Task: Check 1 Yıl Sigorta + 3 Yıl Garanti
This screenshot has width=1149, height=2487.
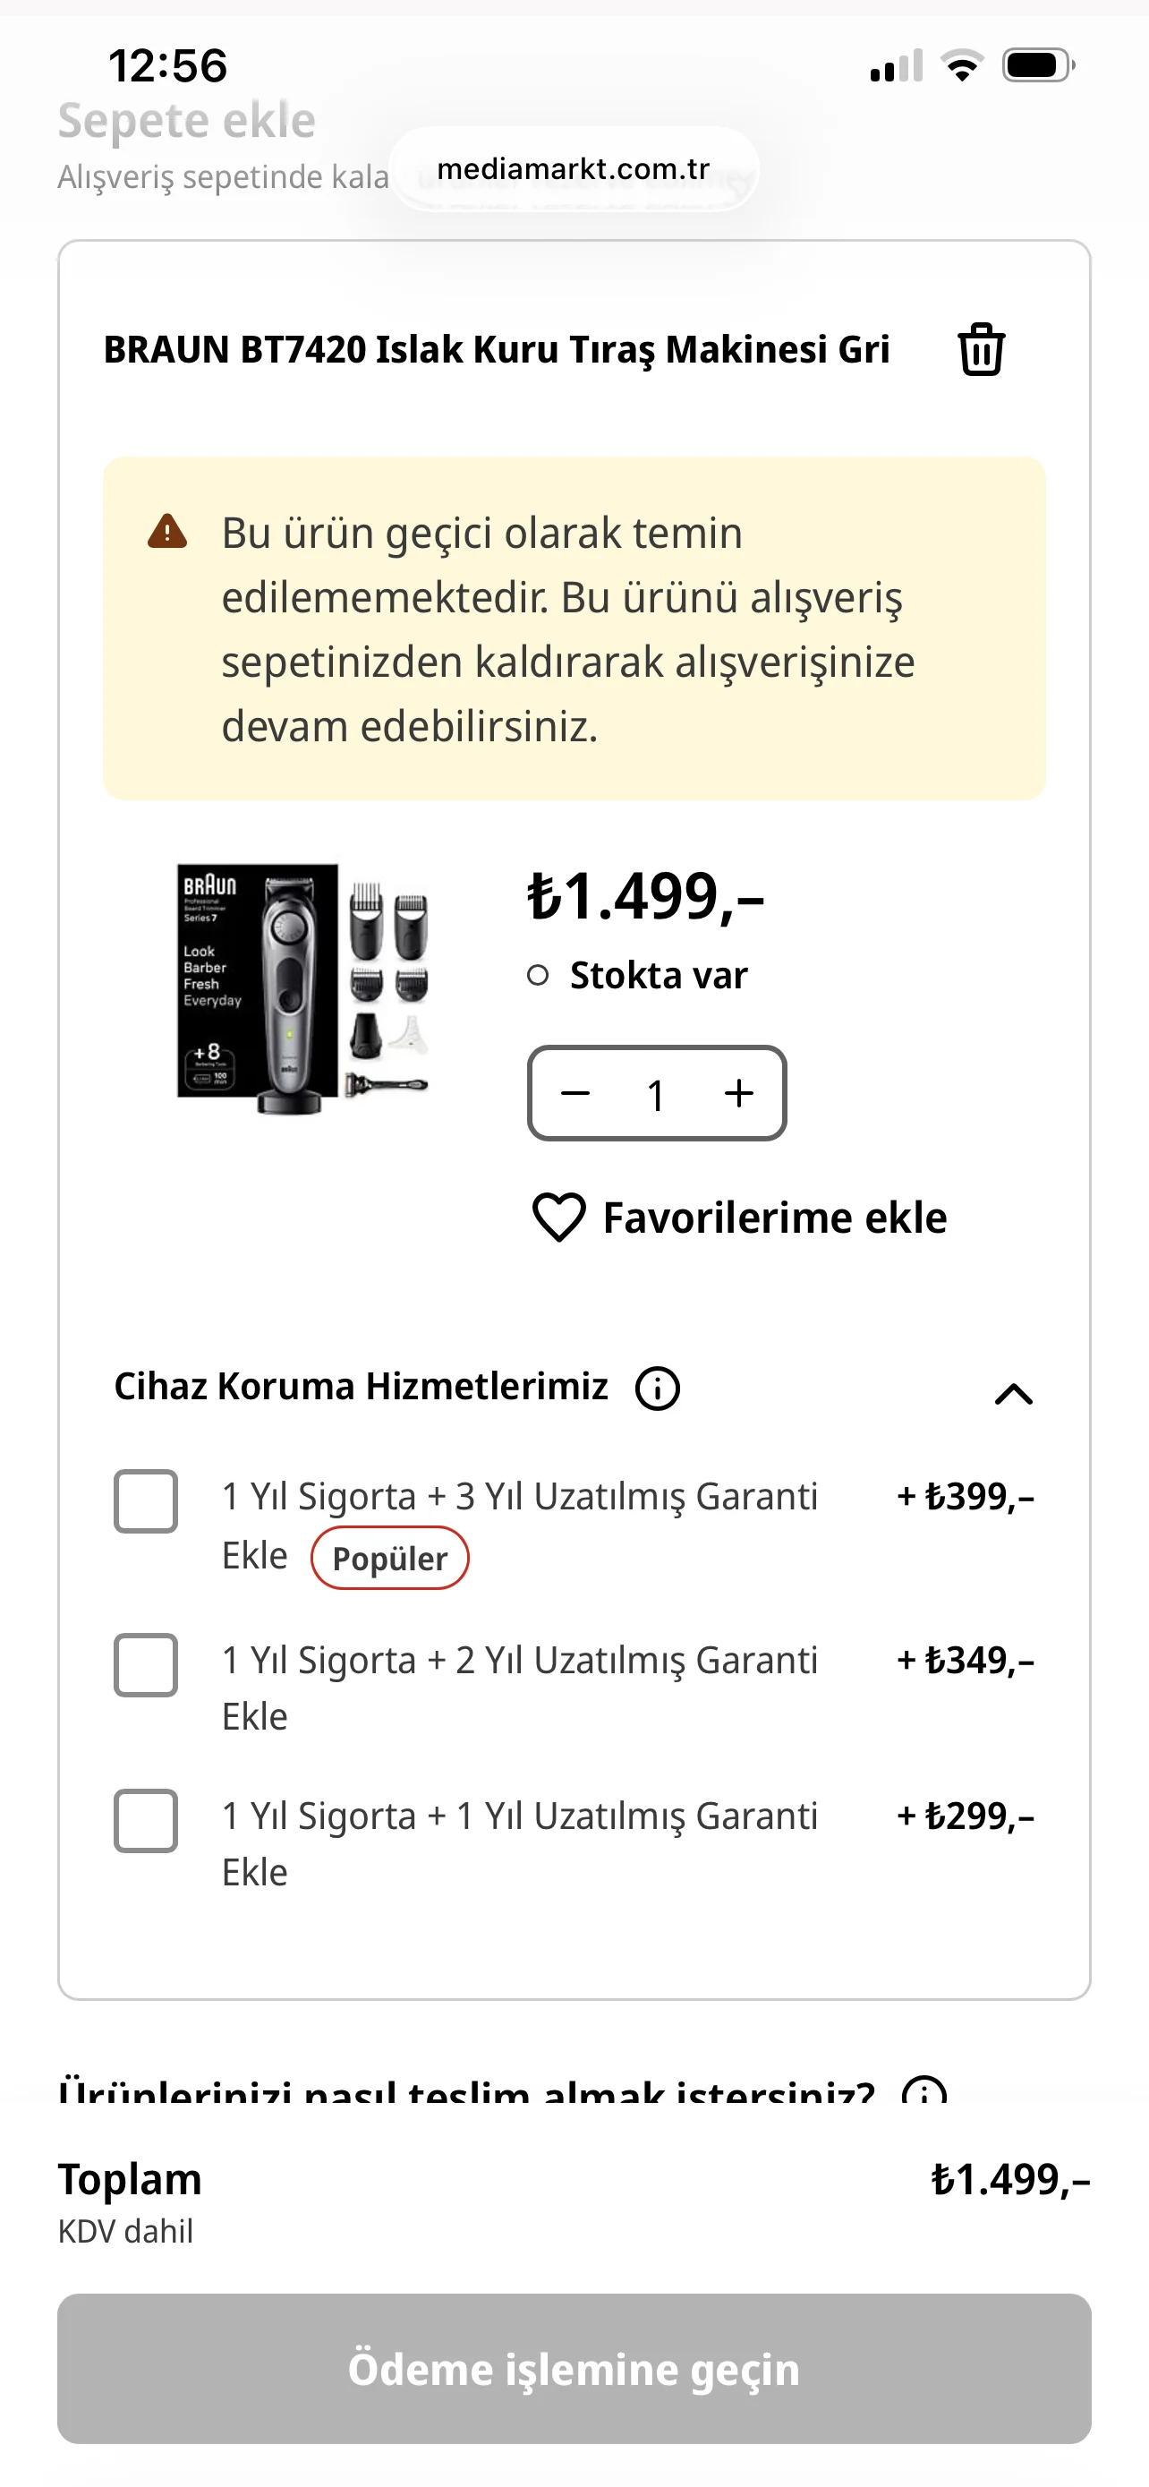Action: click(x=146, y=1501)
